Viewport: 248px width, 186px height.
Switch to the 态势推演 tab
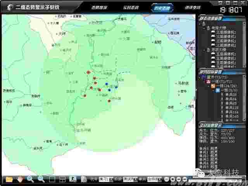(99, 7)
